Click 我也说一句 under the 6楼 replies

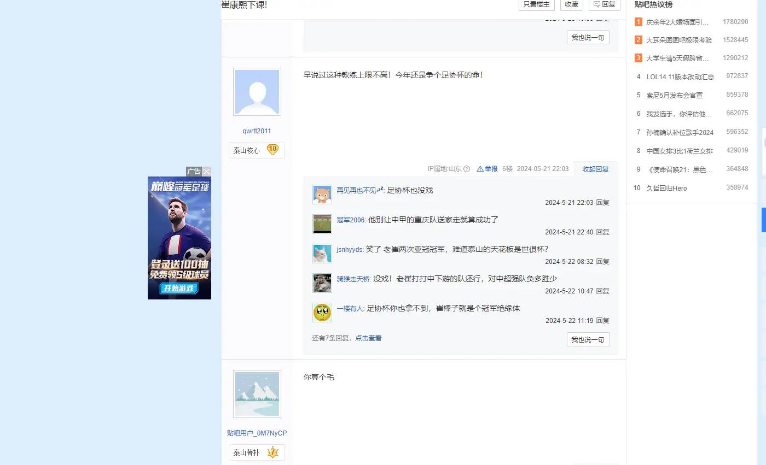pos(588,339)
